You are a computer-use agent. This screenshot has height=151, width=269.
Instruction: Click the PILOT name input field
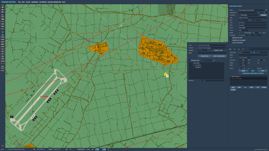[x=253, y=28]
